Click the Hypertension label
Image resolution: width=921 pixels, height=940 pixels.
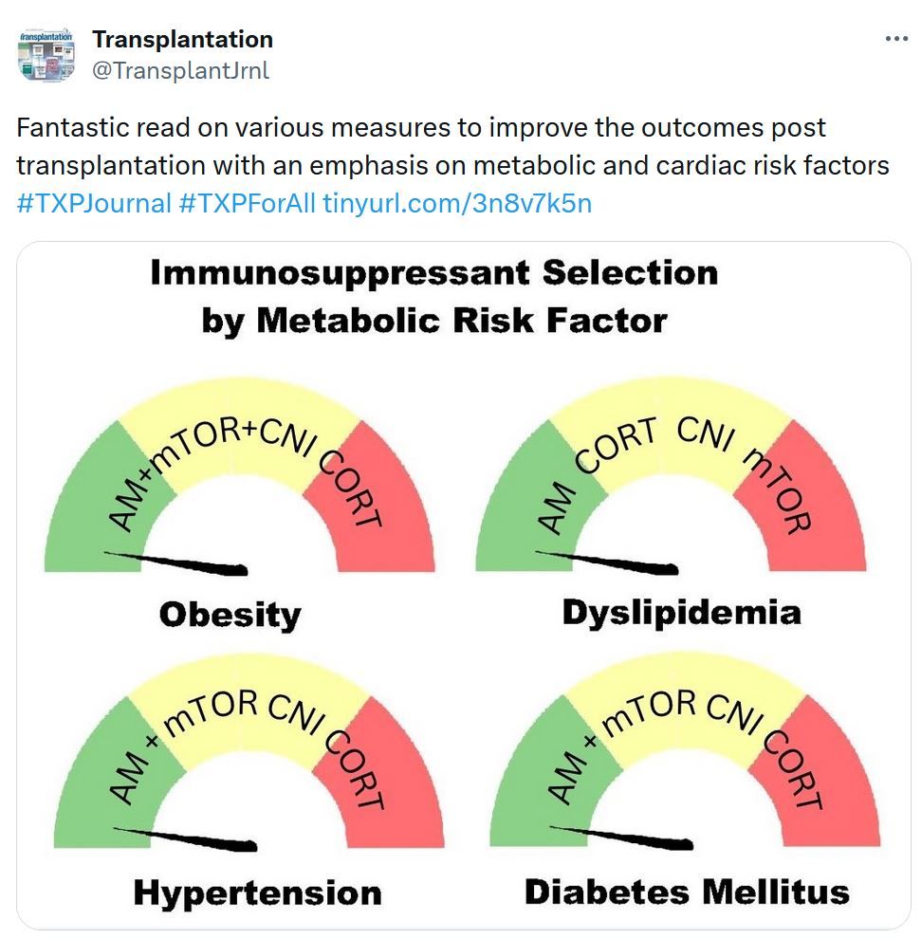click(257, 894)
